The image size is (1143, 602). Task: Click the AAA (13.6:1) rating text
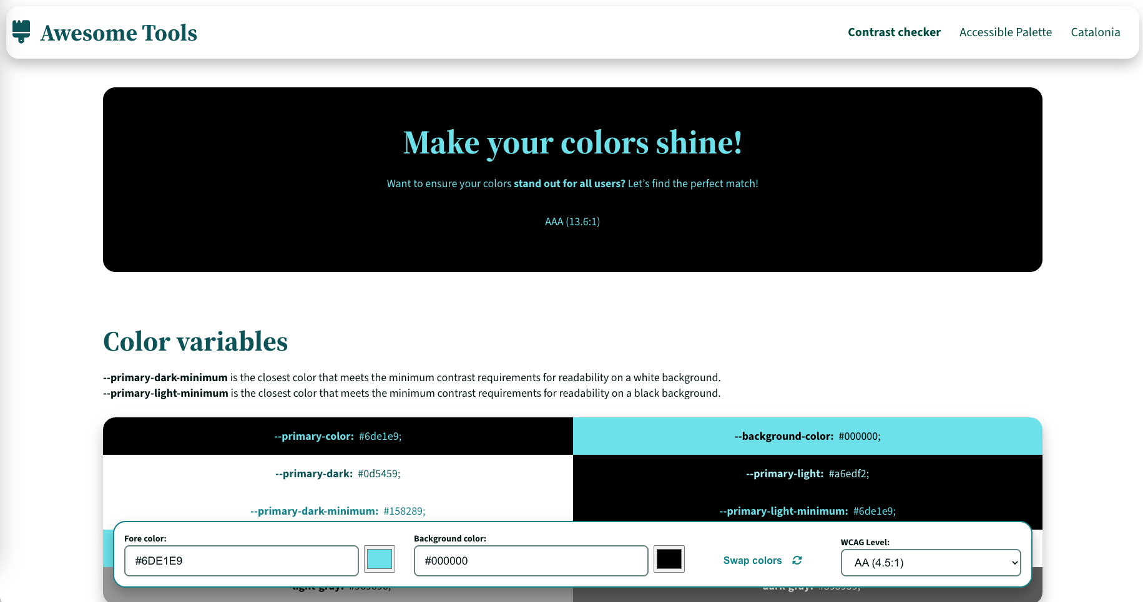(x=572, y=221)
